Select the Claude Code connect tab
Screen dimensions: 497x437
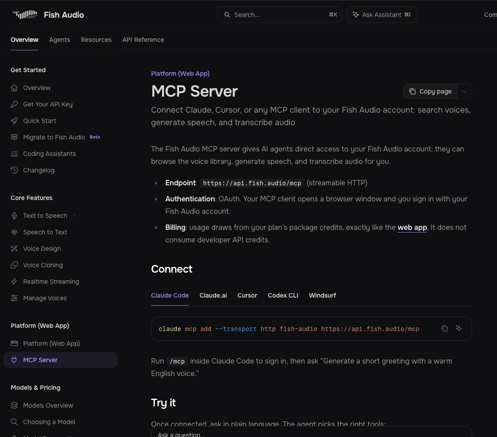[x=170, y=295]
